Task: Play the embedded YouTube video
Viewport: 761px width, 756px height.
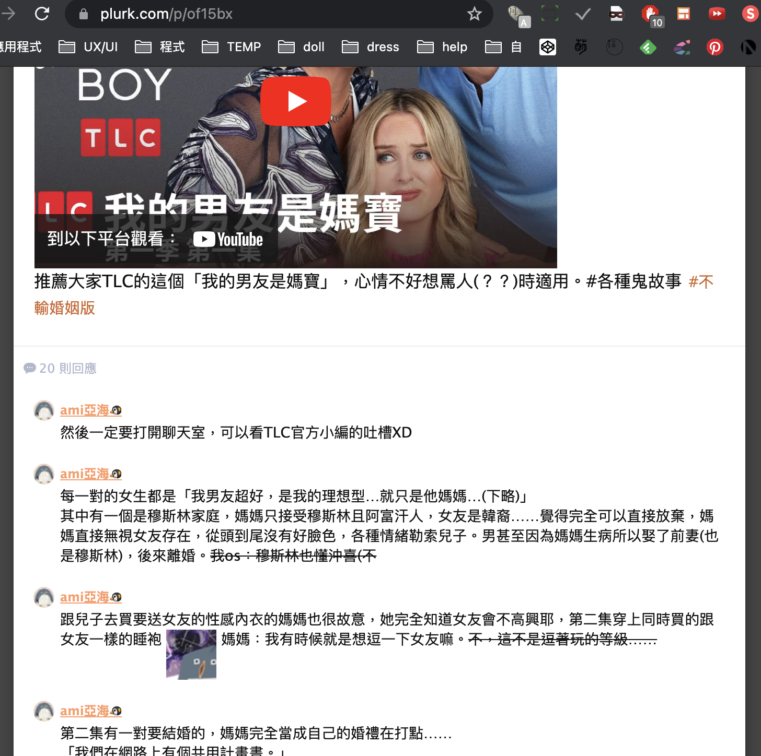Action: pos(296,101)
